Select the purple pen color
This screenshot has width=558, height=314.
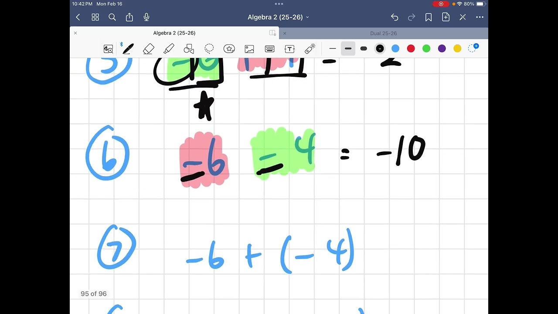coord(442,48)
